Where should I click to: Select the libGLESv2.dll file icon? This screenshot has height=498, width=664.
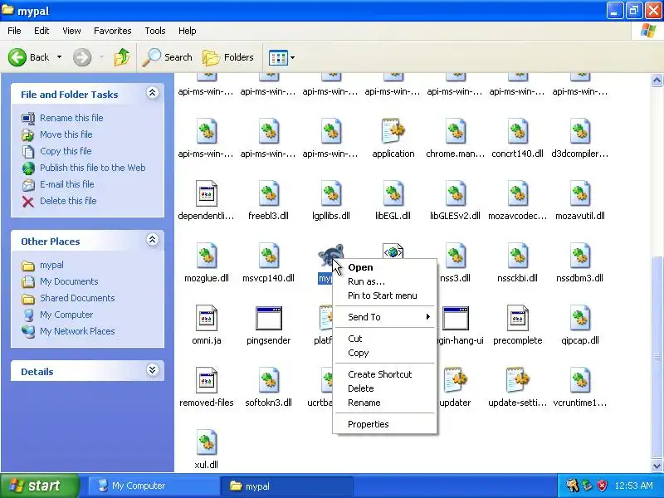coord(455,194)
